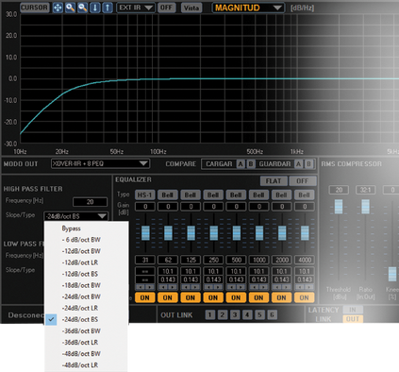Click GUARDAR slot B button
The width and height of the screenshot is (399, 372).
pyautogui.click(x=308, y=164)
